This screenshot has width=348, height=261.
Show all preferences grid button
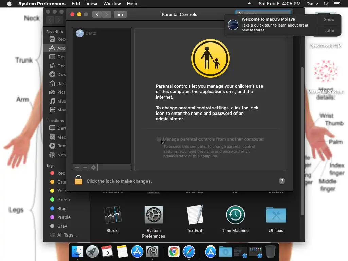120,14
